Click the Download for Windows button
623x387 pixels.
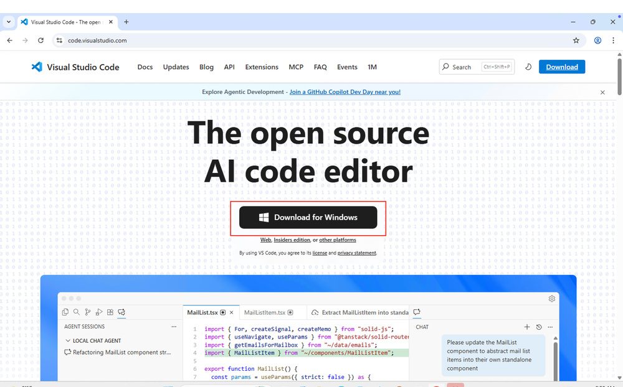coord(308,218)
